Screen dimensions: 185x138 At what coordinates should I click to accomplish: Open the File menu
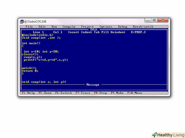coord(29,27)
